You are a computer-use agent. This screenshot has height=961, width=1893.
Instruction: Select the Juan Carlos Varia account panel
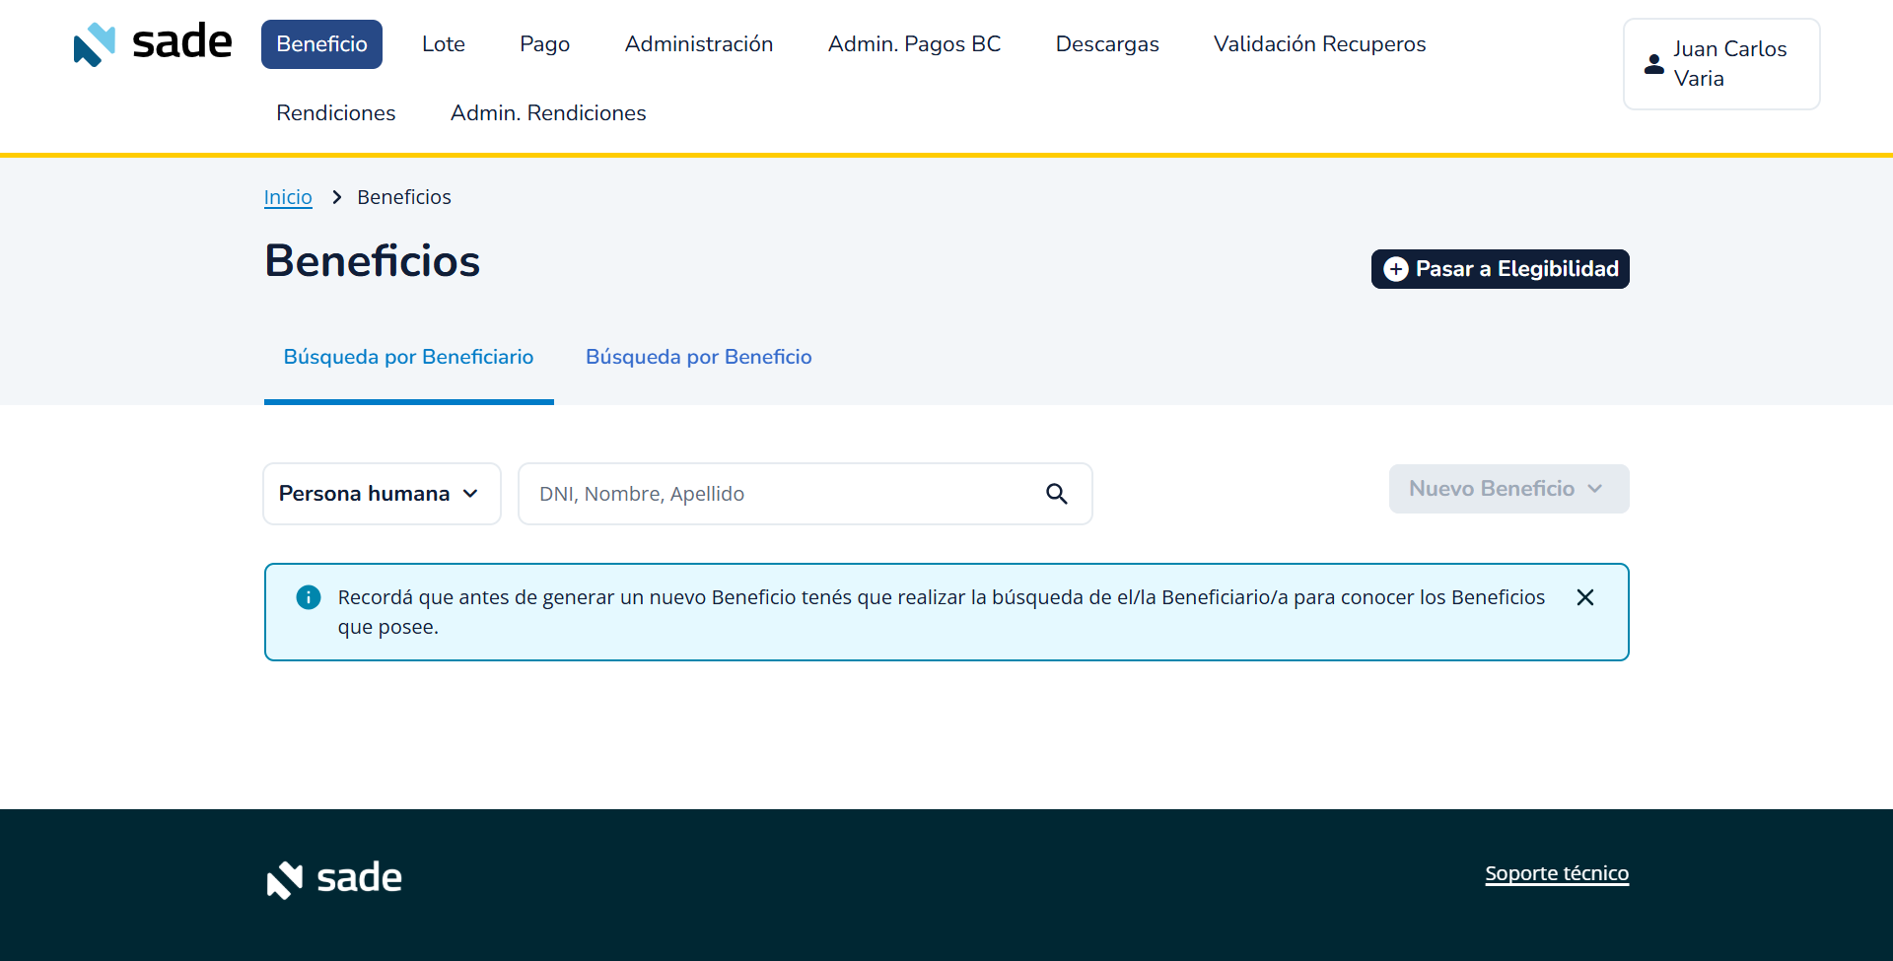pyautogui.click(x=1721, y=64)
